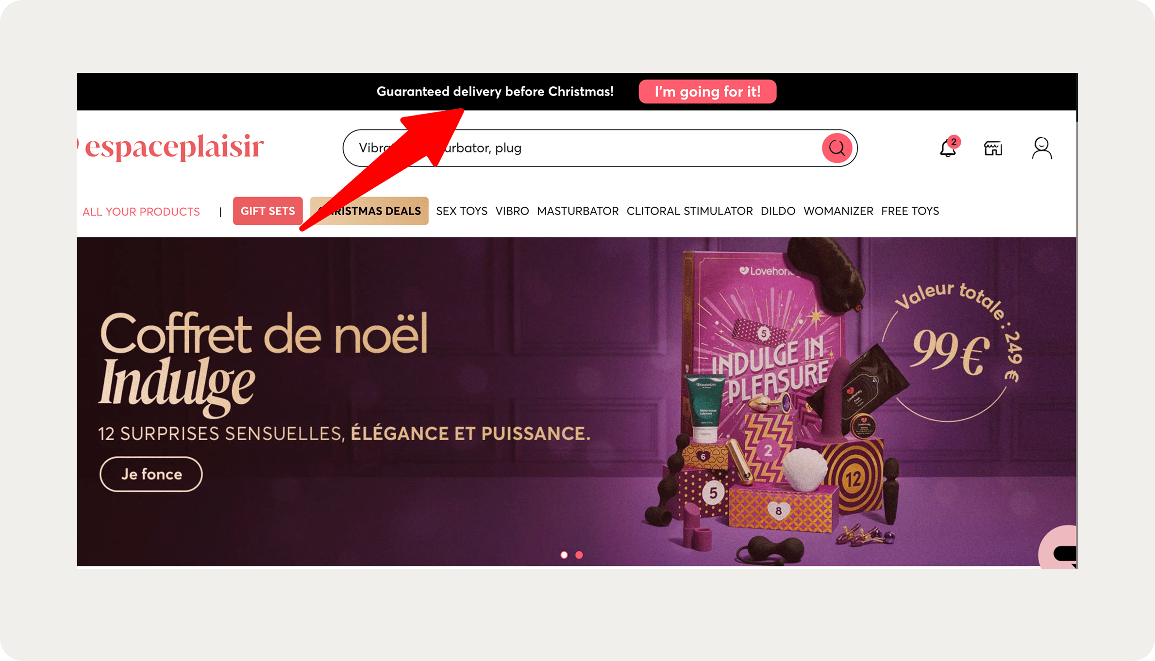Viewport: 1155px width, 661px height.
Task: Open ALL YOUR PRODUCTS menu
Action: coord(141,212)
